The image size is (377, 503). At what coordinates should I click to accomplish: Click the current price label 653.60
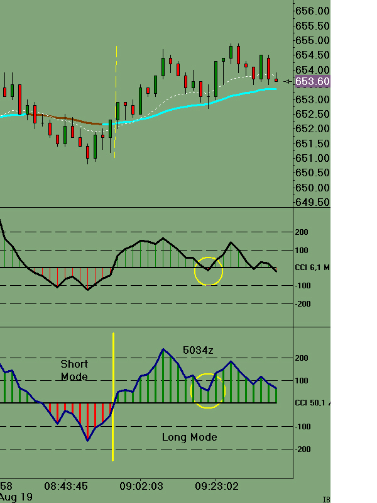click(x=312, y=81)
